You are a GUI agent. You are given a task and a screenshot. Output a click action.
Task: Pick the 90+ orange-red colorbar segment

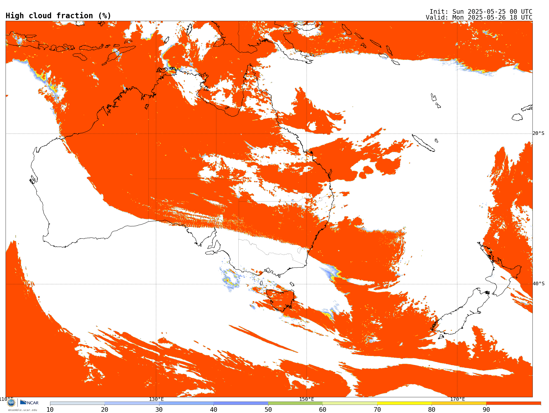pyautogui.click(x=513, y=403)
